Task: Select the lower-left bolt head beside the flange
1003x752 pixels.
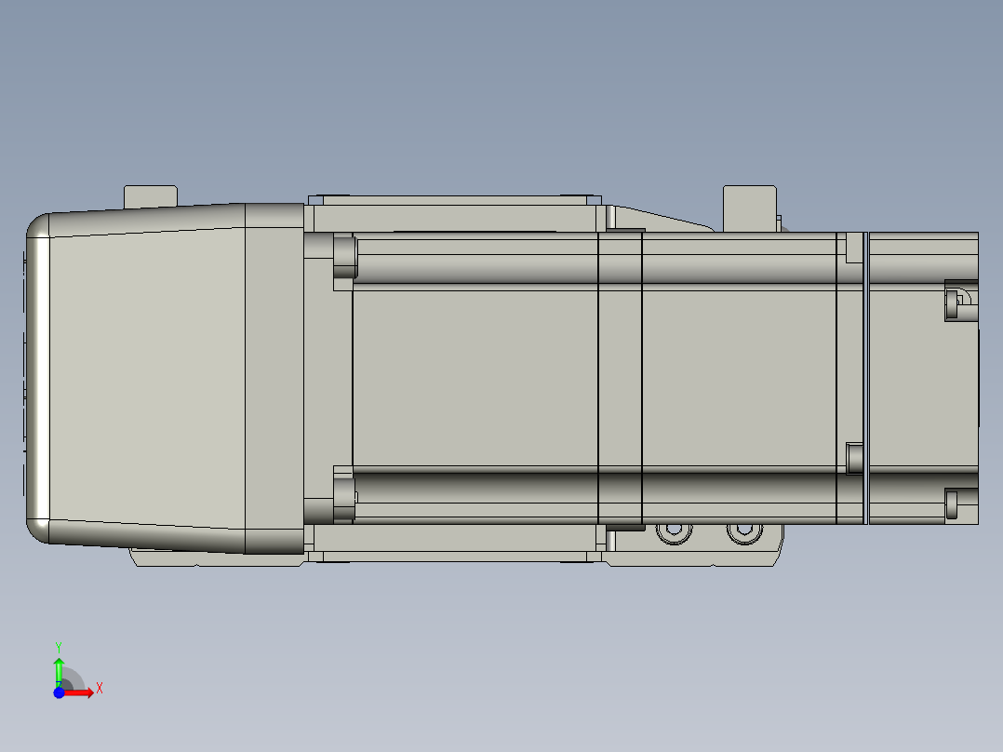Action: click(x=345, y=499)
